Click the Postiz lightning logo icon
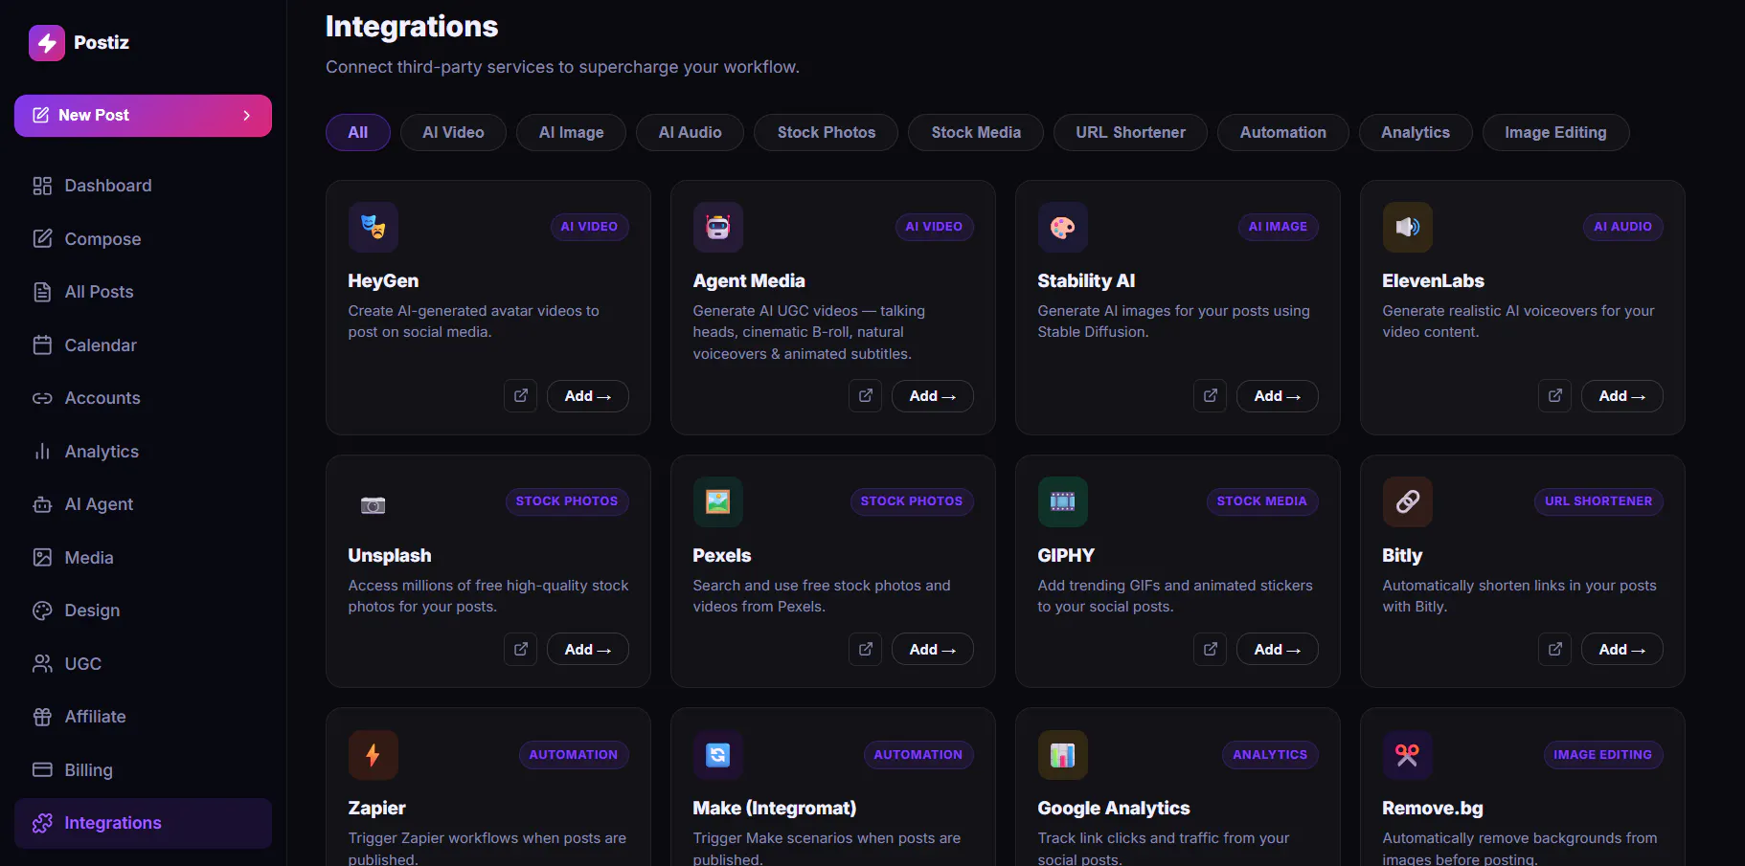Image resolution: width=1745 pixels, height=866 pixels. pos(47,43)
